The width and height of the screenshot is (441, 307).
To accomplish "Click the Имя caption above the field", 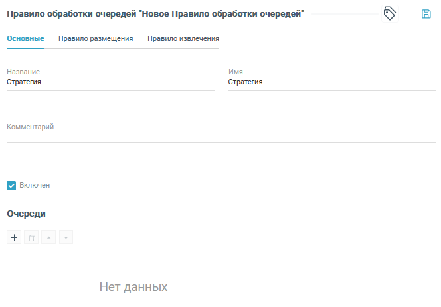I will [x=234, y=72].
